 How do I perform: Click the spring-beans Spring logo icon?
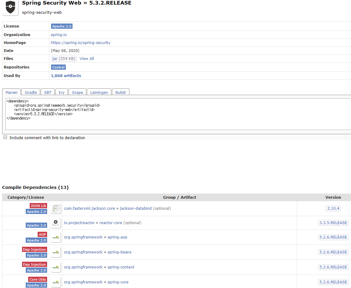pyautogui.click(x=56, y=252)
